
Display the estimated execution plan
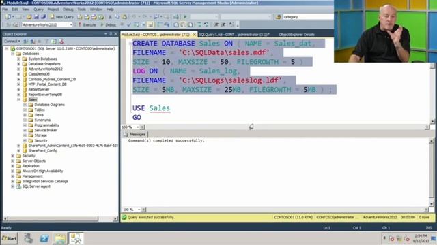coord(137,24)
